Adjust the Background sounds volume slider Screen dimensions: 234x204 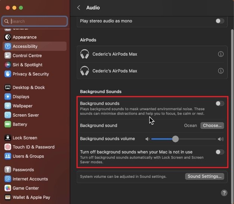click(x=175, y=139)
